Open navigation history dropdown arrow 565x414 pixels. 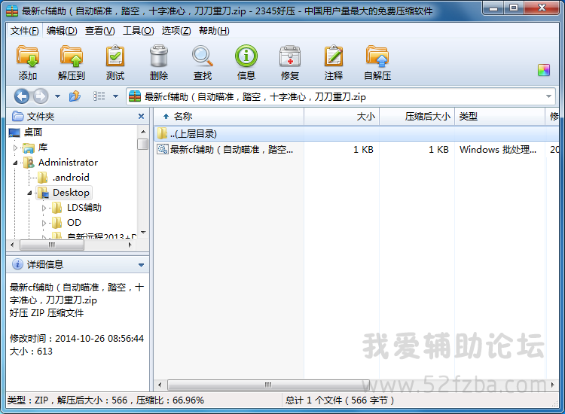57,96
